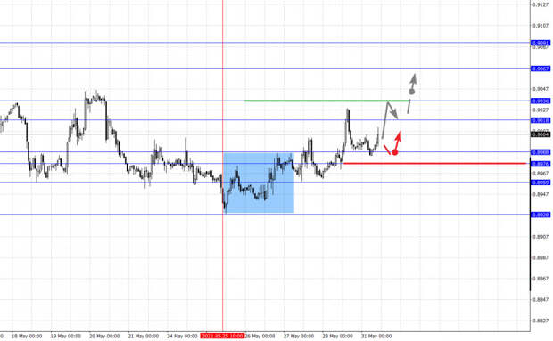Click the blue 0.9036 price level label
The image size is (553, 341).
(541, 101)
